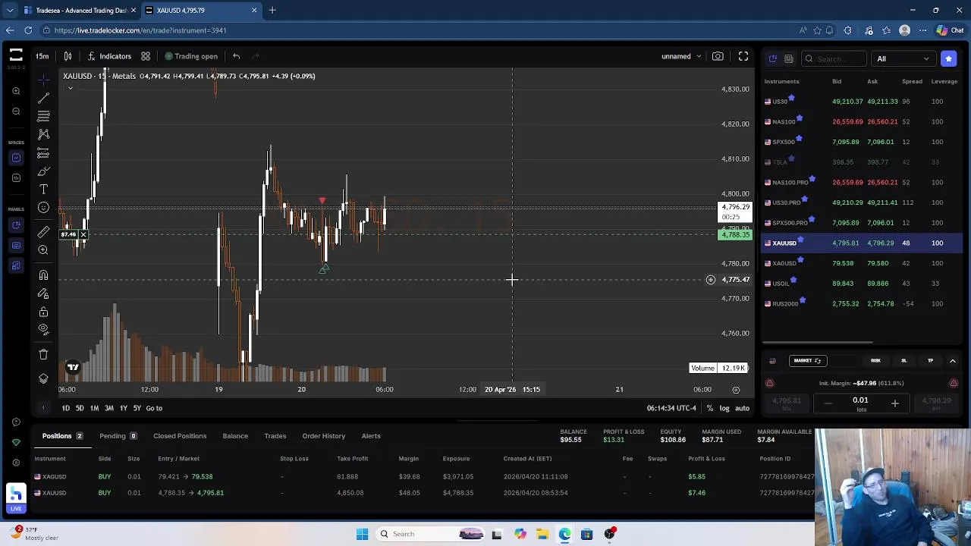The width and height of the screenshot is (971, 546).
Task: Open the Edge Copilot Chat button
Action: [x=951, y=30]
